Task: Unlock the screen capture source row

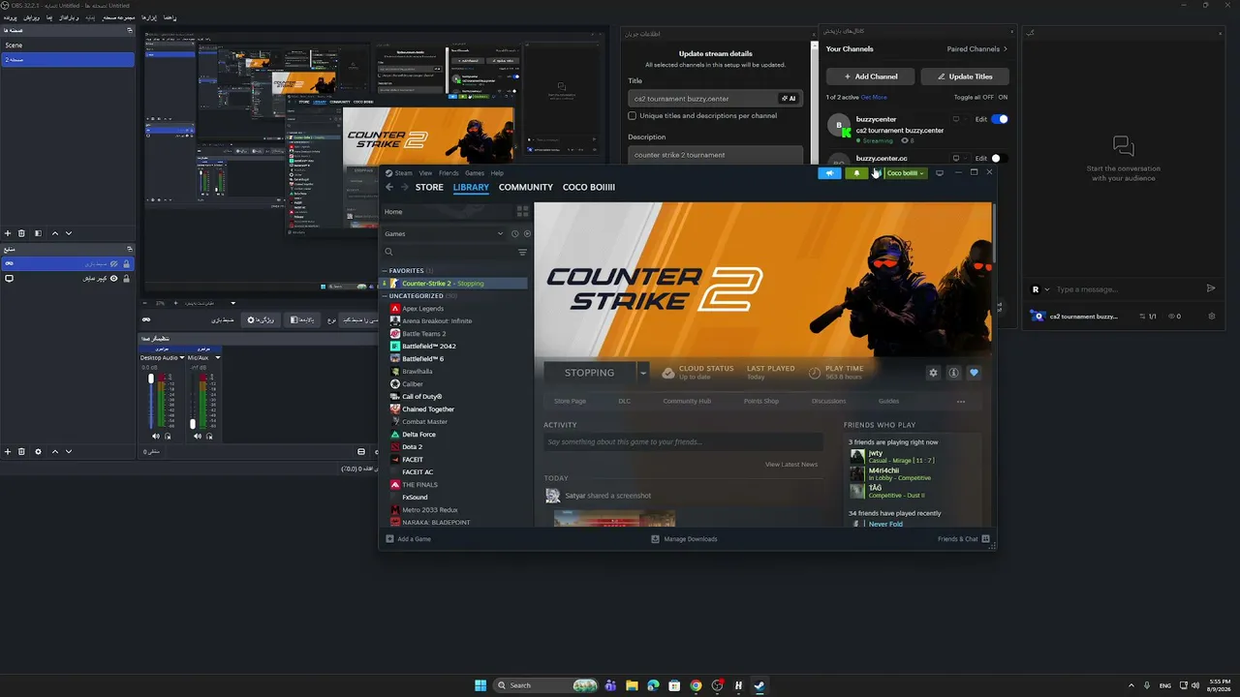Action: [x=126, y=279]
